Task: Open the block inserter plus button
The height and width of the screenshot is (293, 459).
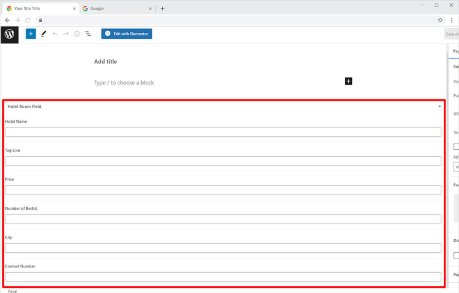Action: pyautogui.click(x=30, y=34)
